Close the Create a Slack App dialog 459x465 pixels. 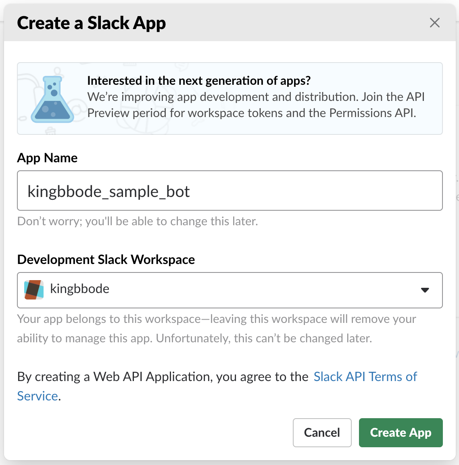pos(434,23)
